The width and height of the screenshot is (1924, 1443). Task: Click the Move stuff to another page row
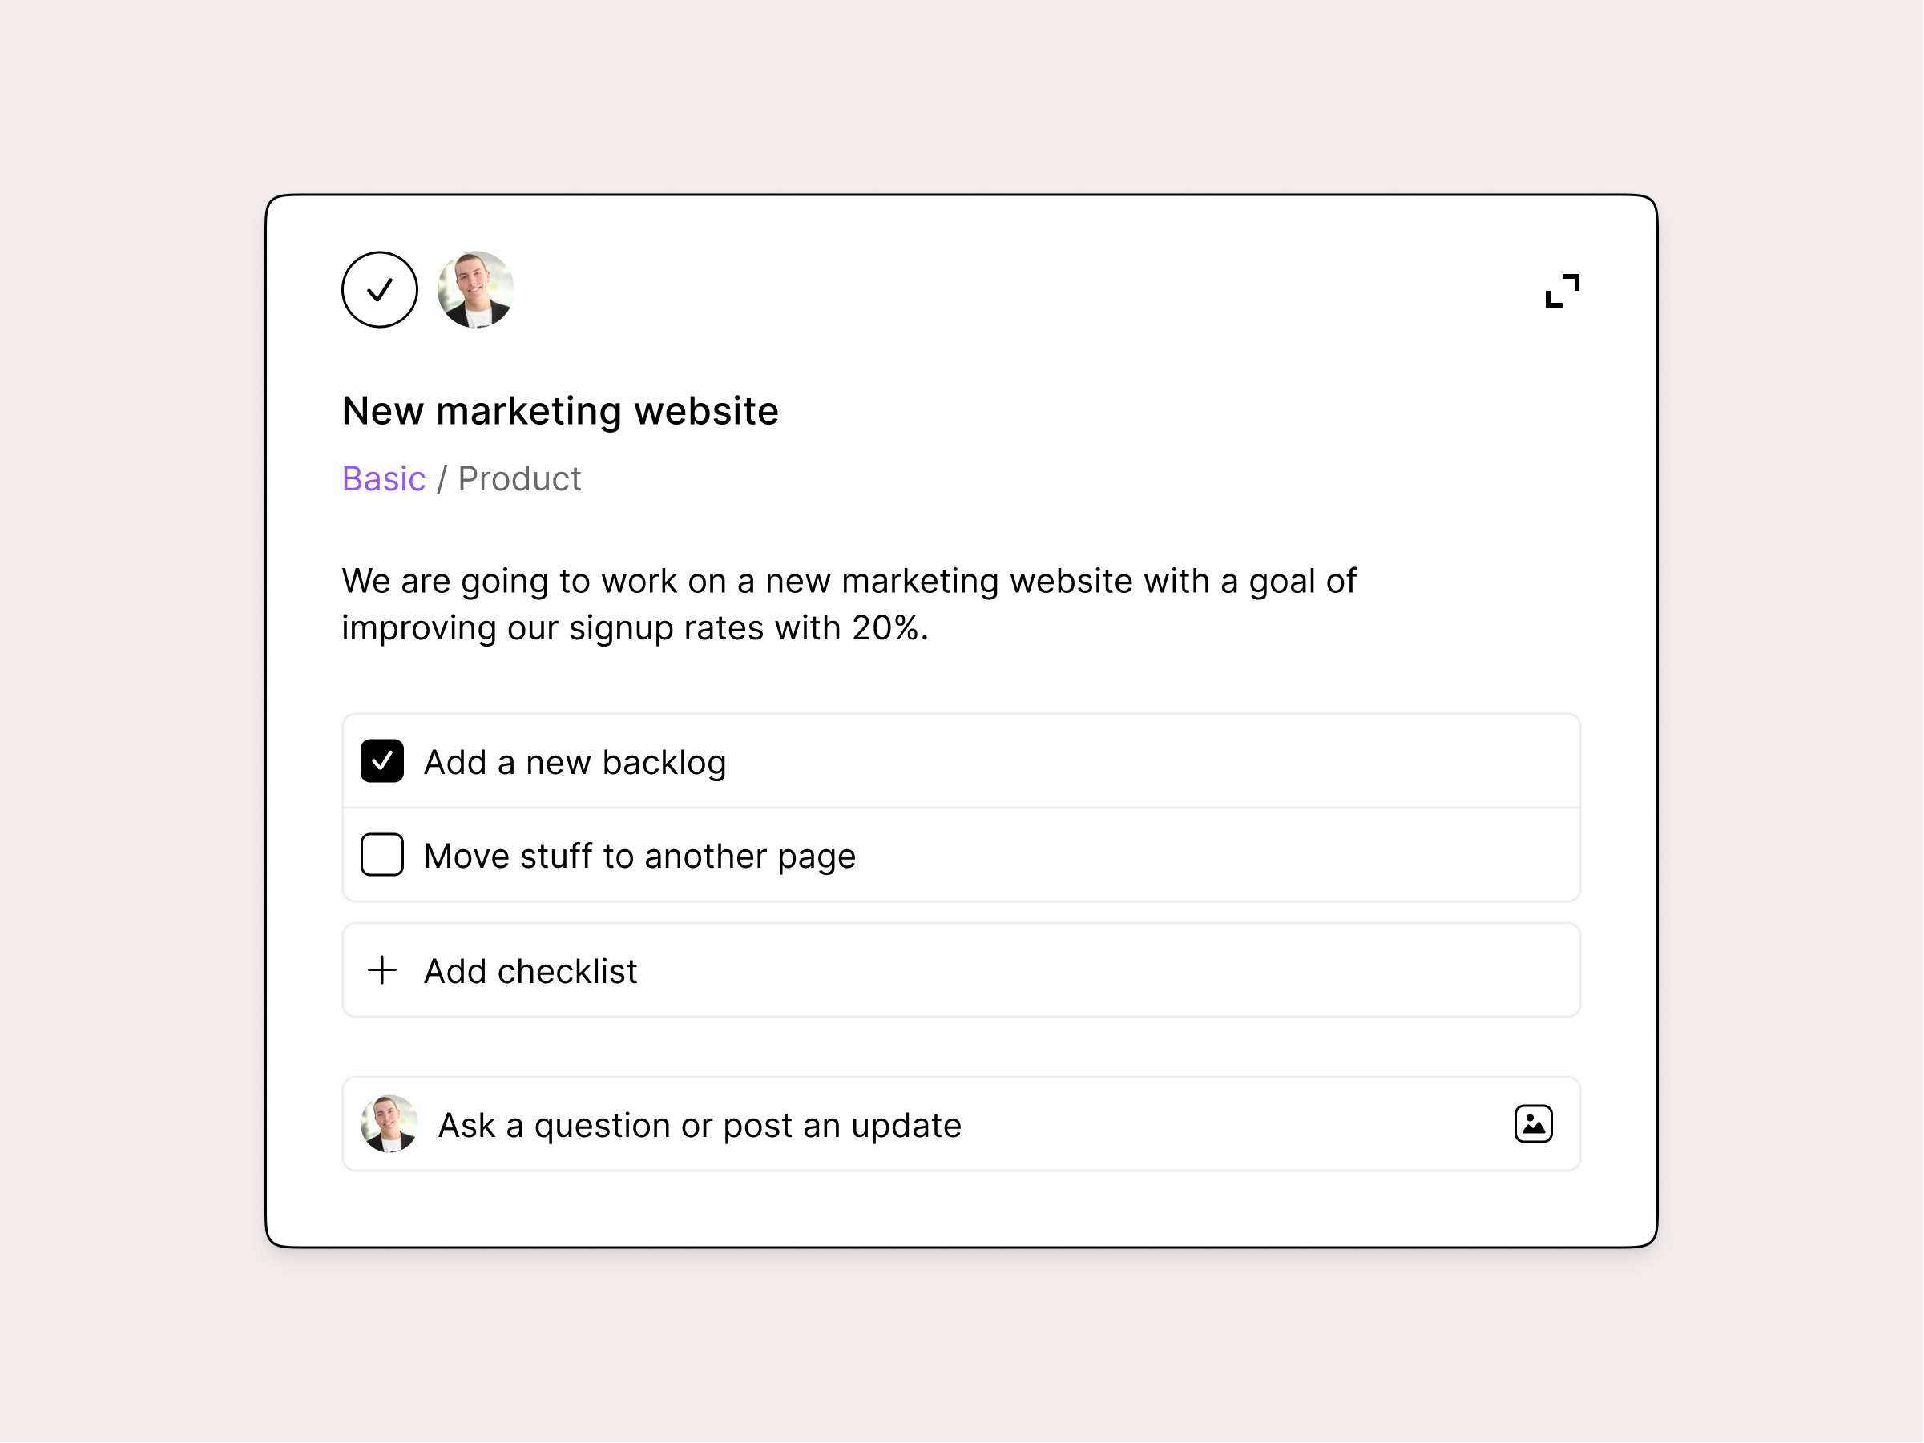pyautogui.click(x=639, y=856)
